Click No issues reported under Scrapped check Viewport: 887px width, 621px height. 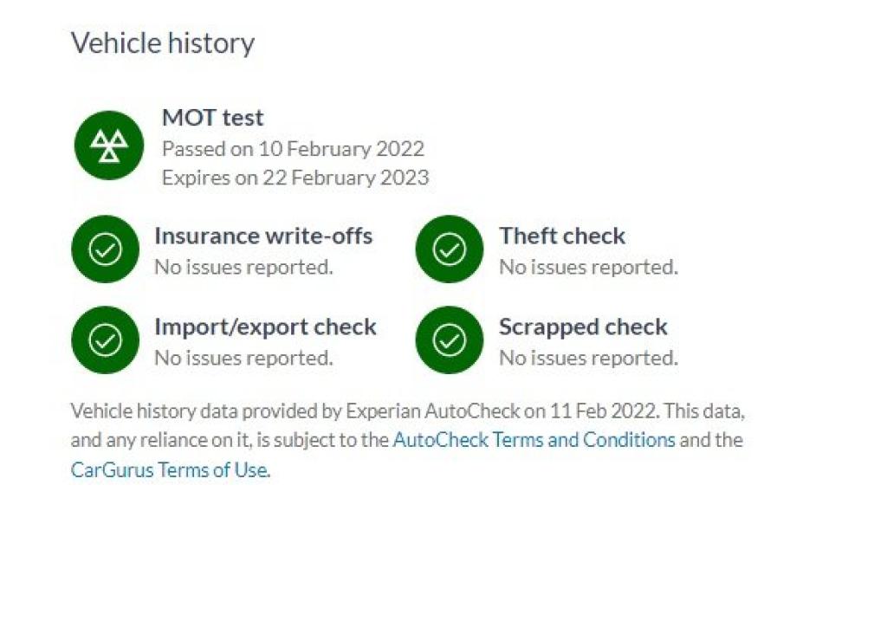588,358
